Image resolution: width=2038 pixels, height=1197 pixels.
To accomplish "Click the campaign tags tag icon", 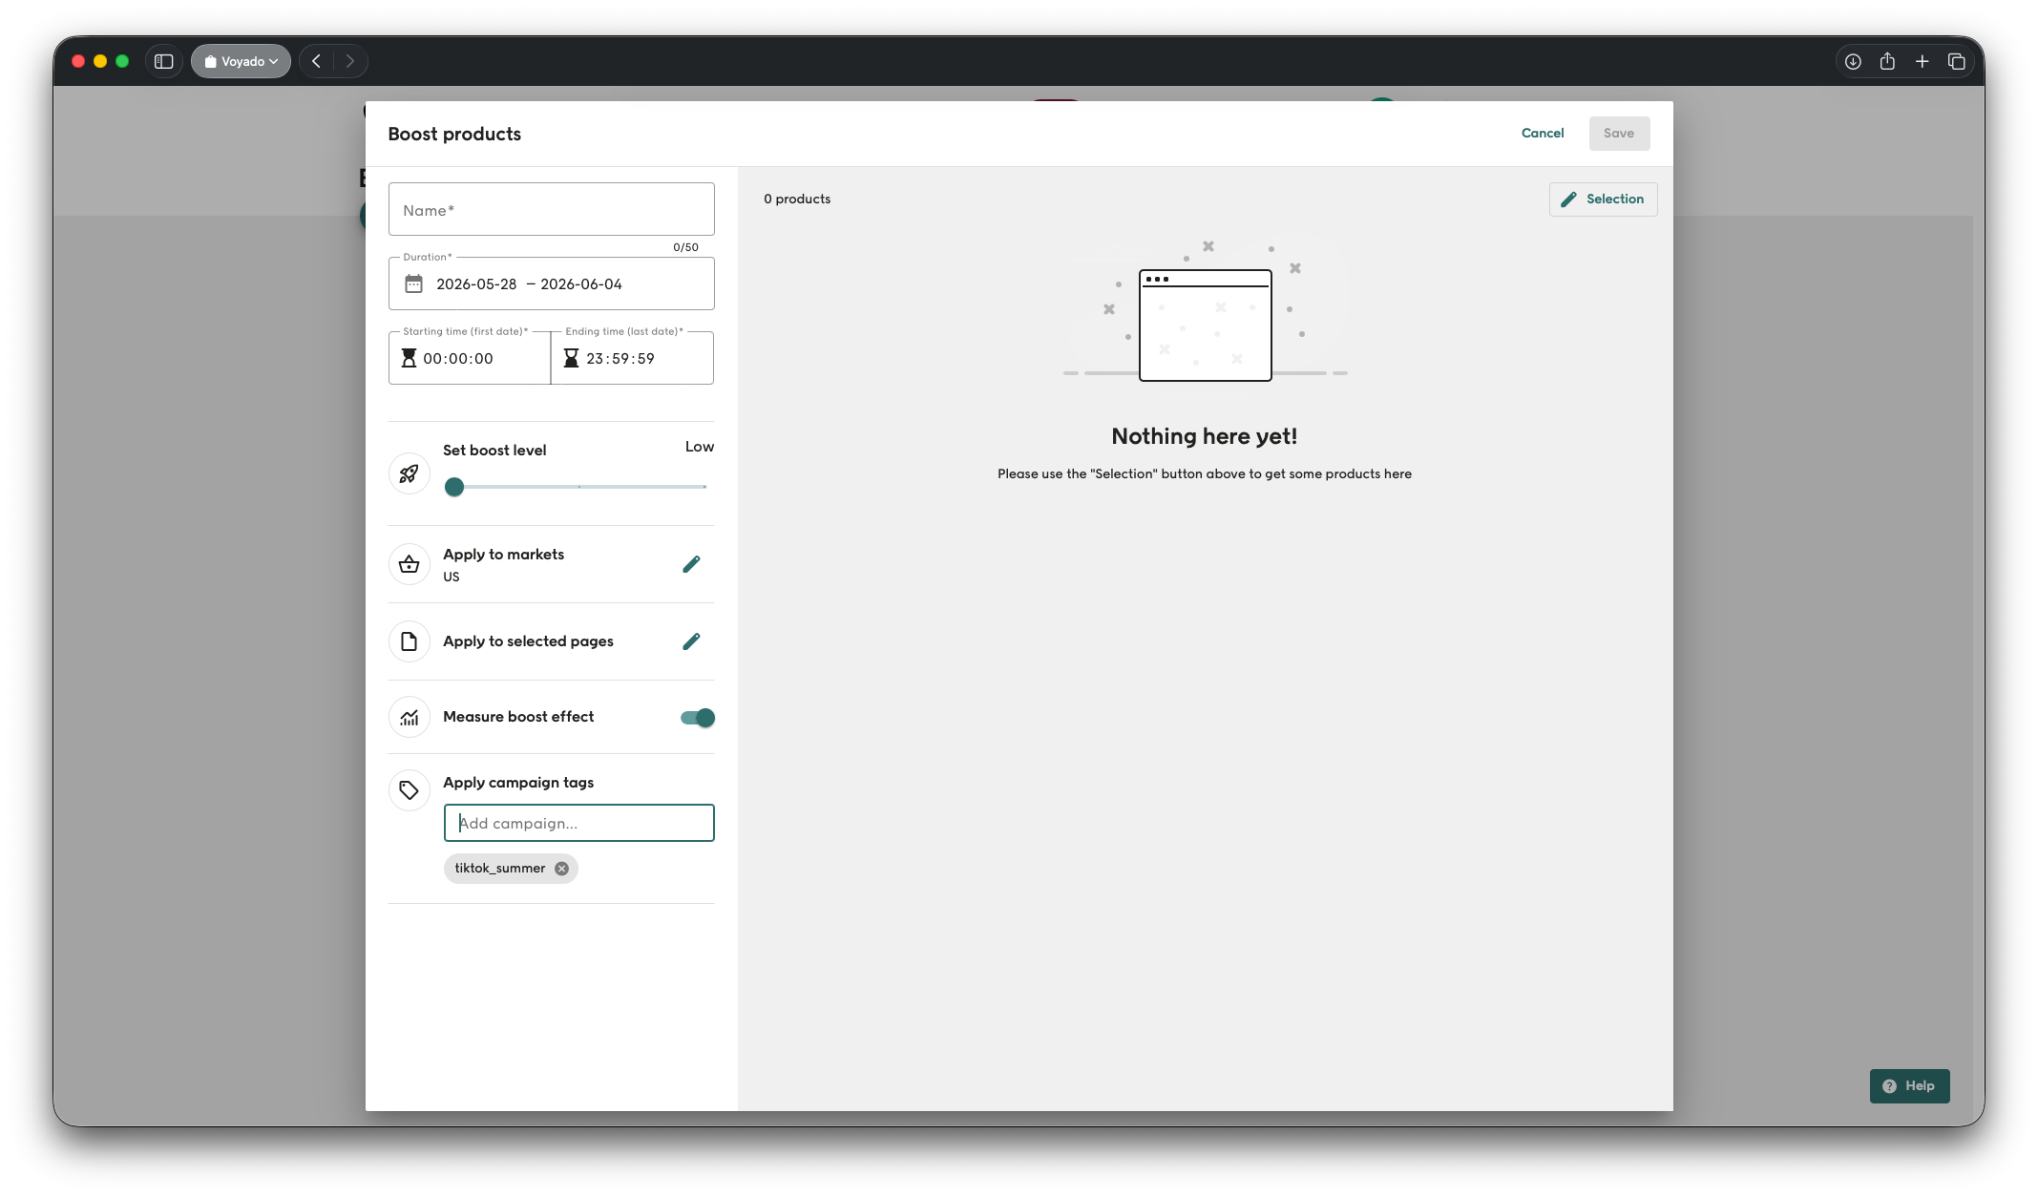I will [409, 790].
